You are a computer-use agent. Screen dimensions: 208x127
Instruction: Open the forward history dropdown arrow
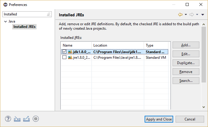coord(197,15)
